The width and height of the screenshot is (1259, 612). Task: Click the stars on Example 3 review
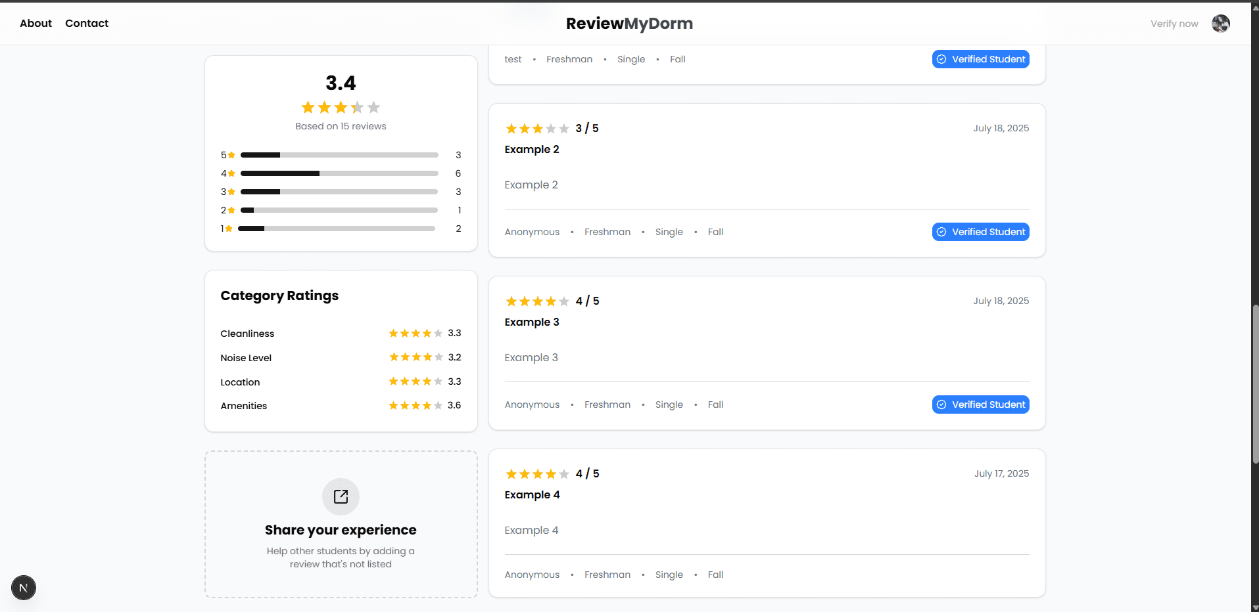(537, 301)
